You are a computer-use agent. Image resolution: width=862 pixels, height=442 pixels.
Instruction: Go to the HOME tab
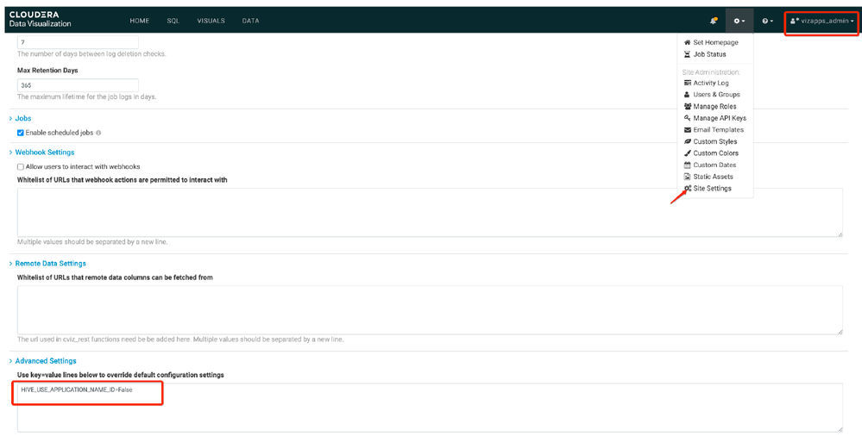click(x=140, y=21)
